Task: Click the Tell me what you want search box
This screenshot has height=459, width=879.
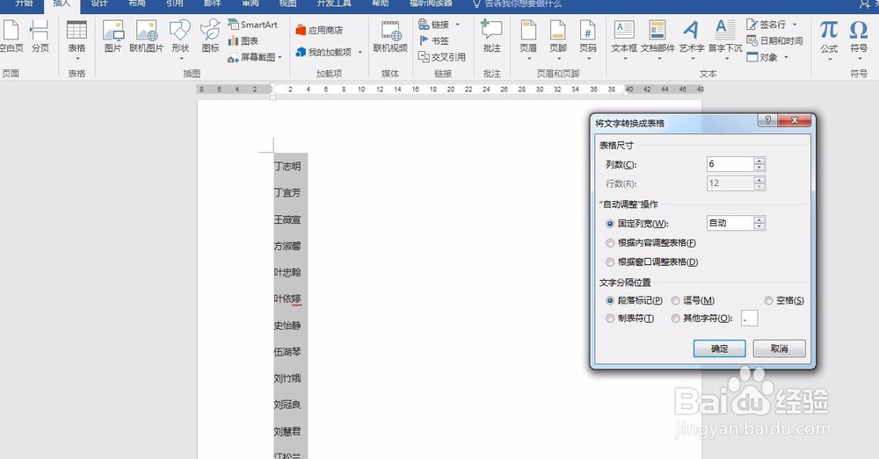Action: click(x=517, y=4)
